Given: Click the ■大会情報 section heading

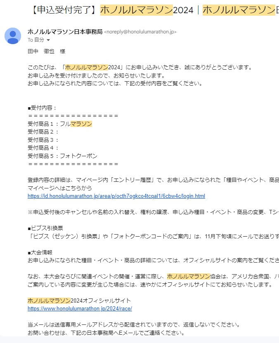Looking at the screenshot, I should coord(40,252).
